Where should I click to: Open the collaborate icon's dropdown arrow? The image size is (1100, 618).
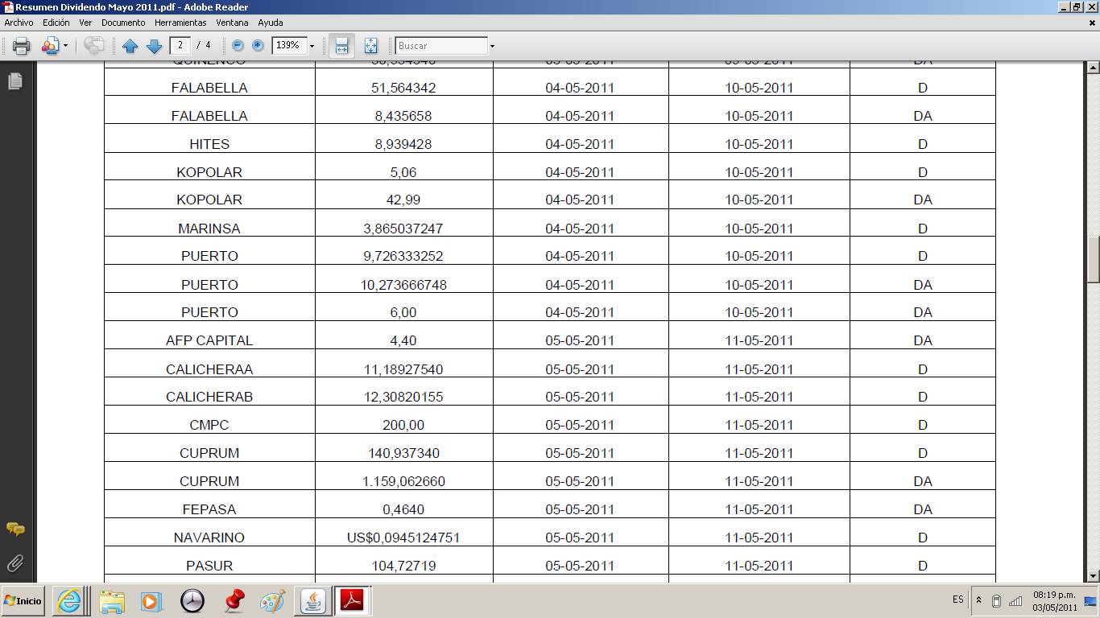[x=65, y=46]
